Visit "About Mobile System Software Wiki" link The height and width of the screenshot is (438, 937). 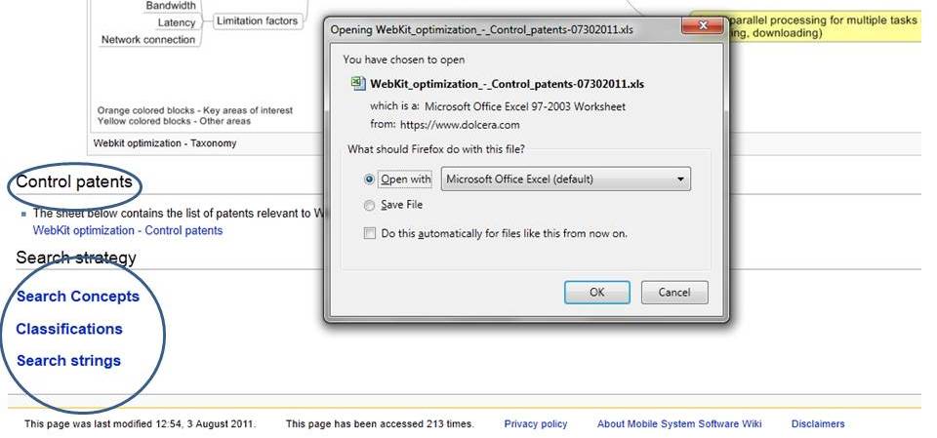tap(679, 424)
